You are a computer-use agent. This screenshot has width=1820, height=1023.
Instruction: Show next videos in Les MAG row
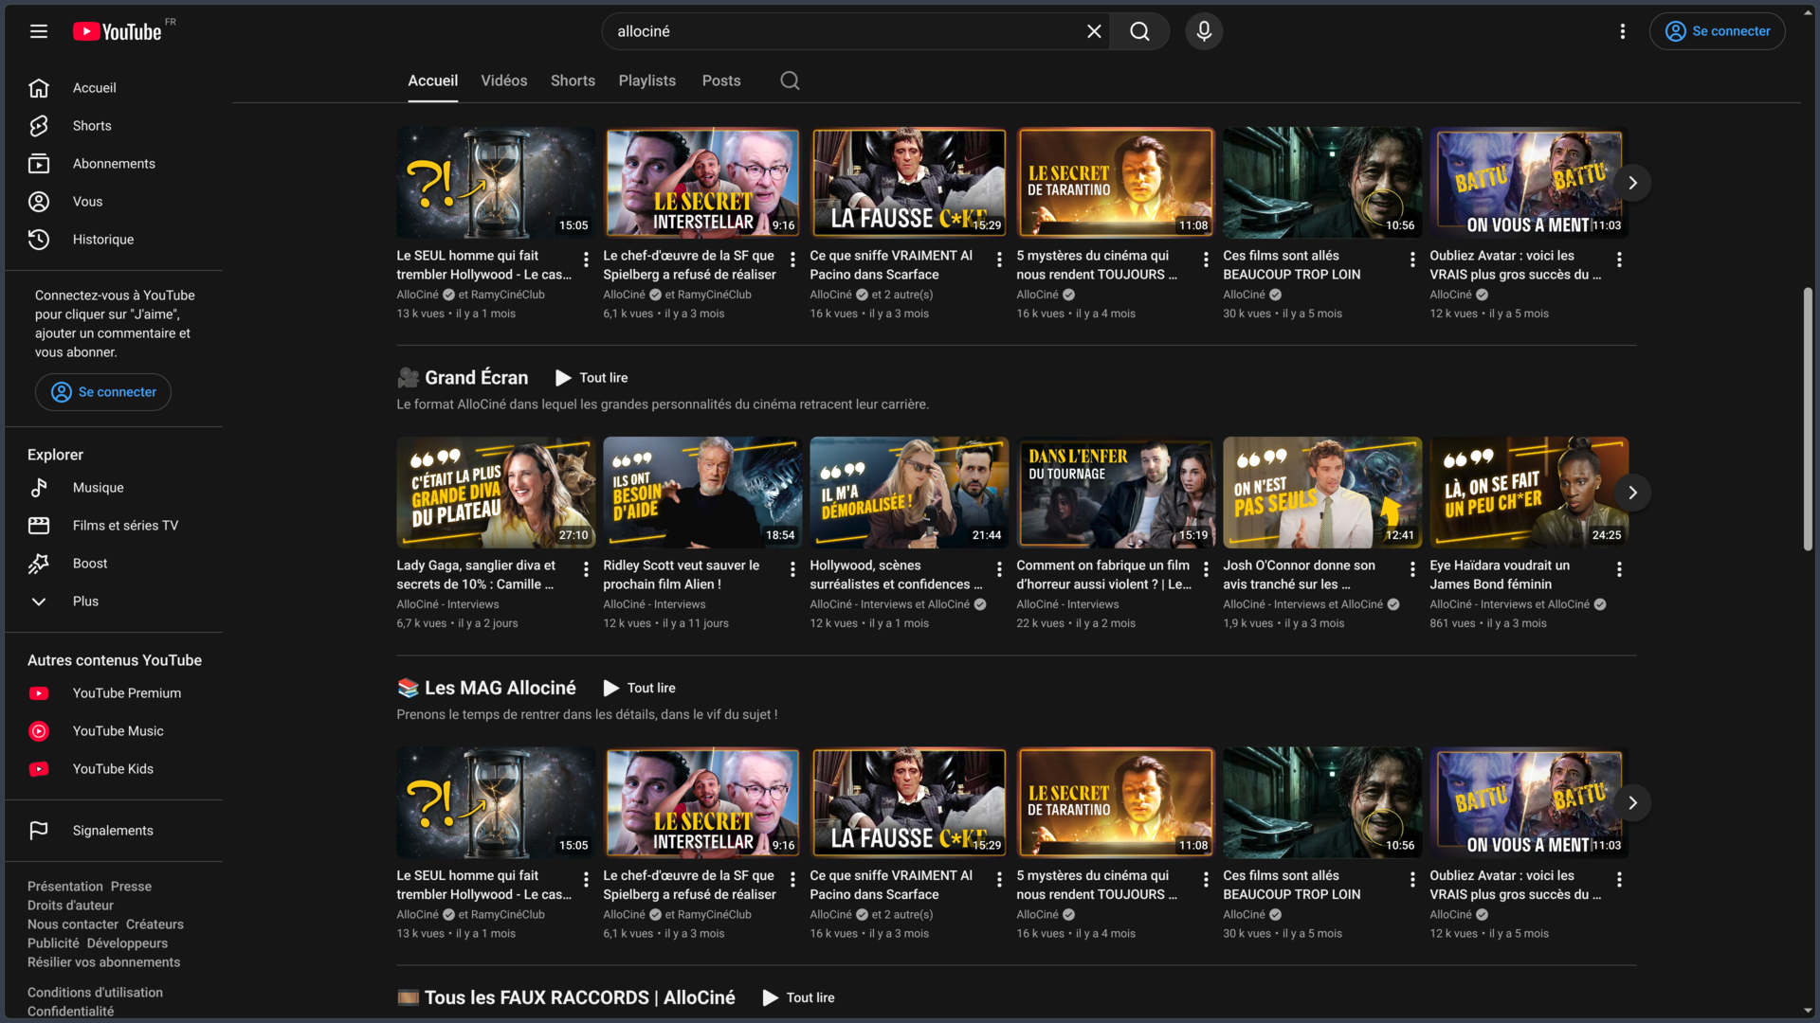pos(1632,803)
